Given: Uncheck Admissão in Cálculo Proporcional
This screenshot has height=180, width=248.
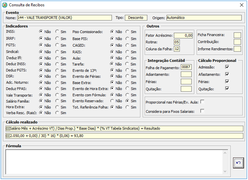Looking at the screenshot, I should [x=227, y=67].
